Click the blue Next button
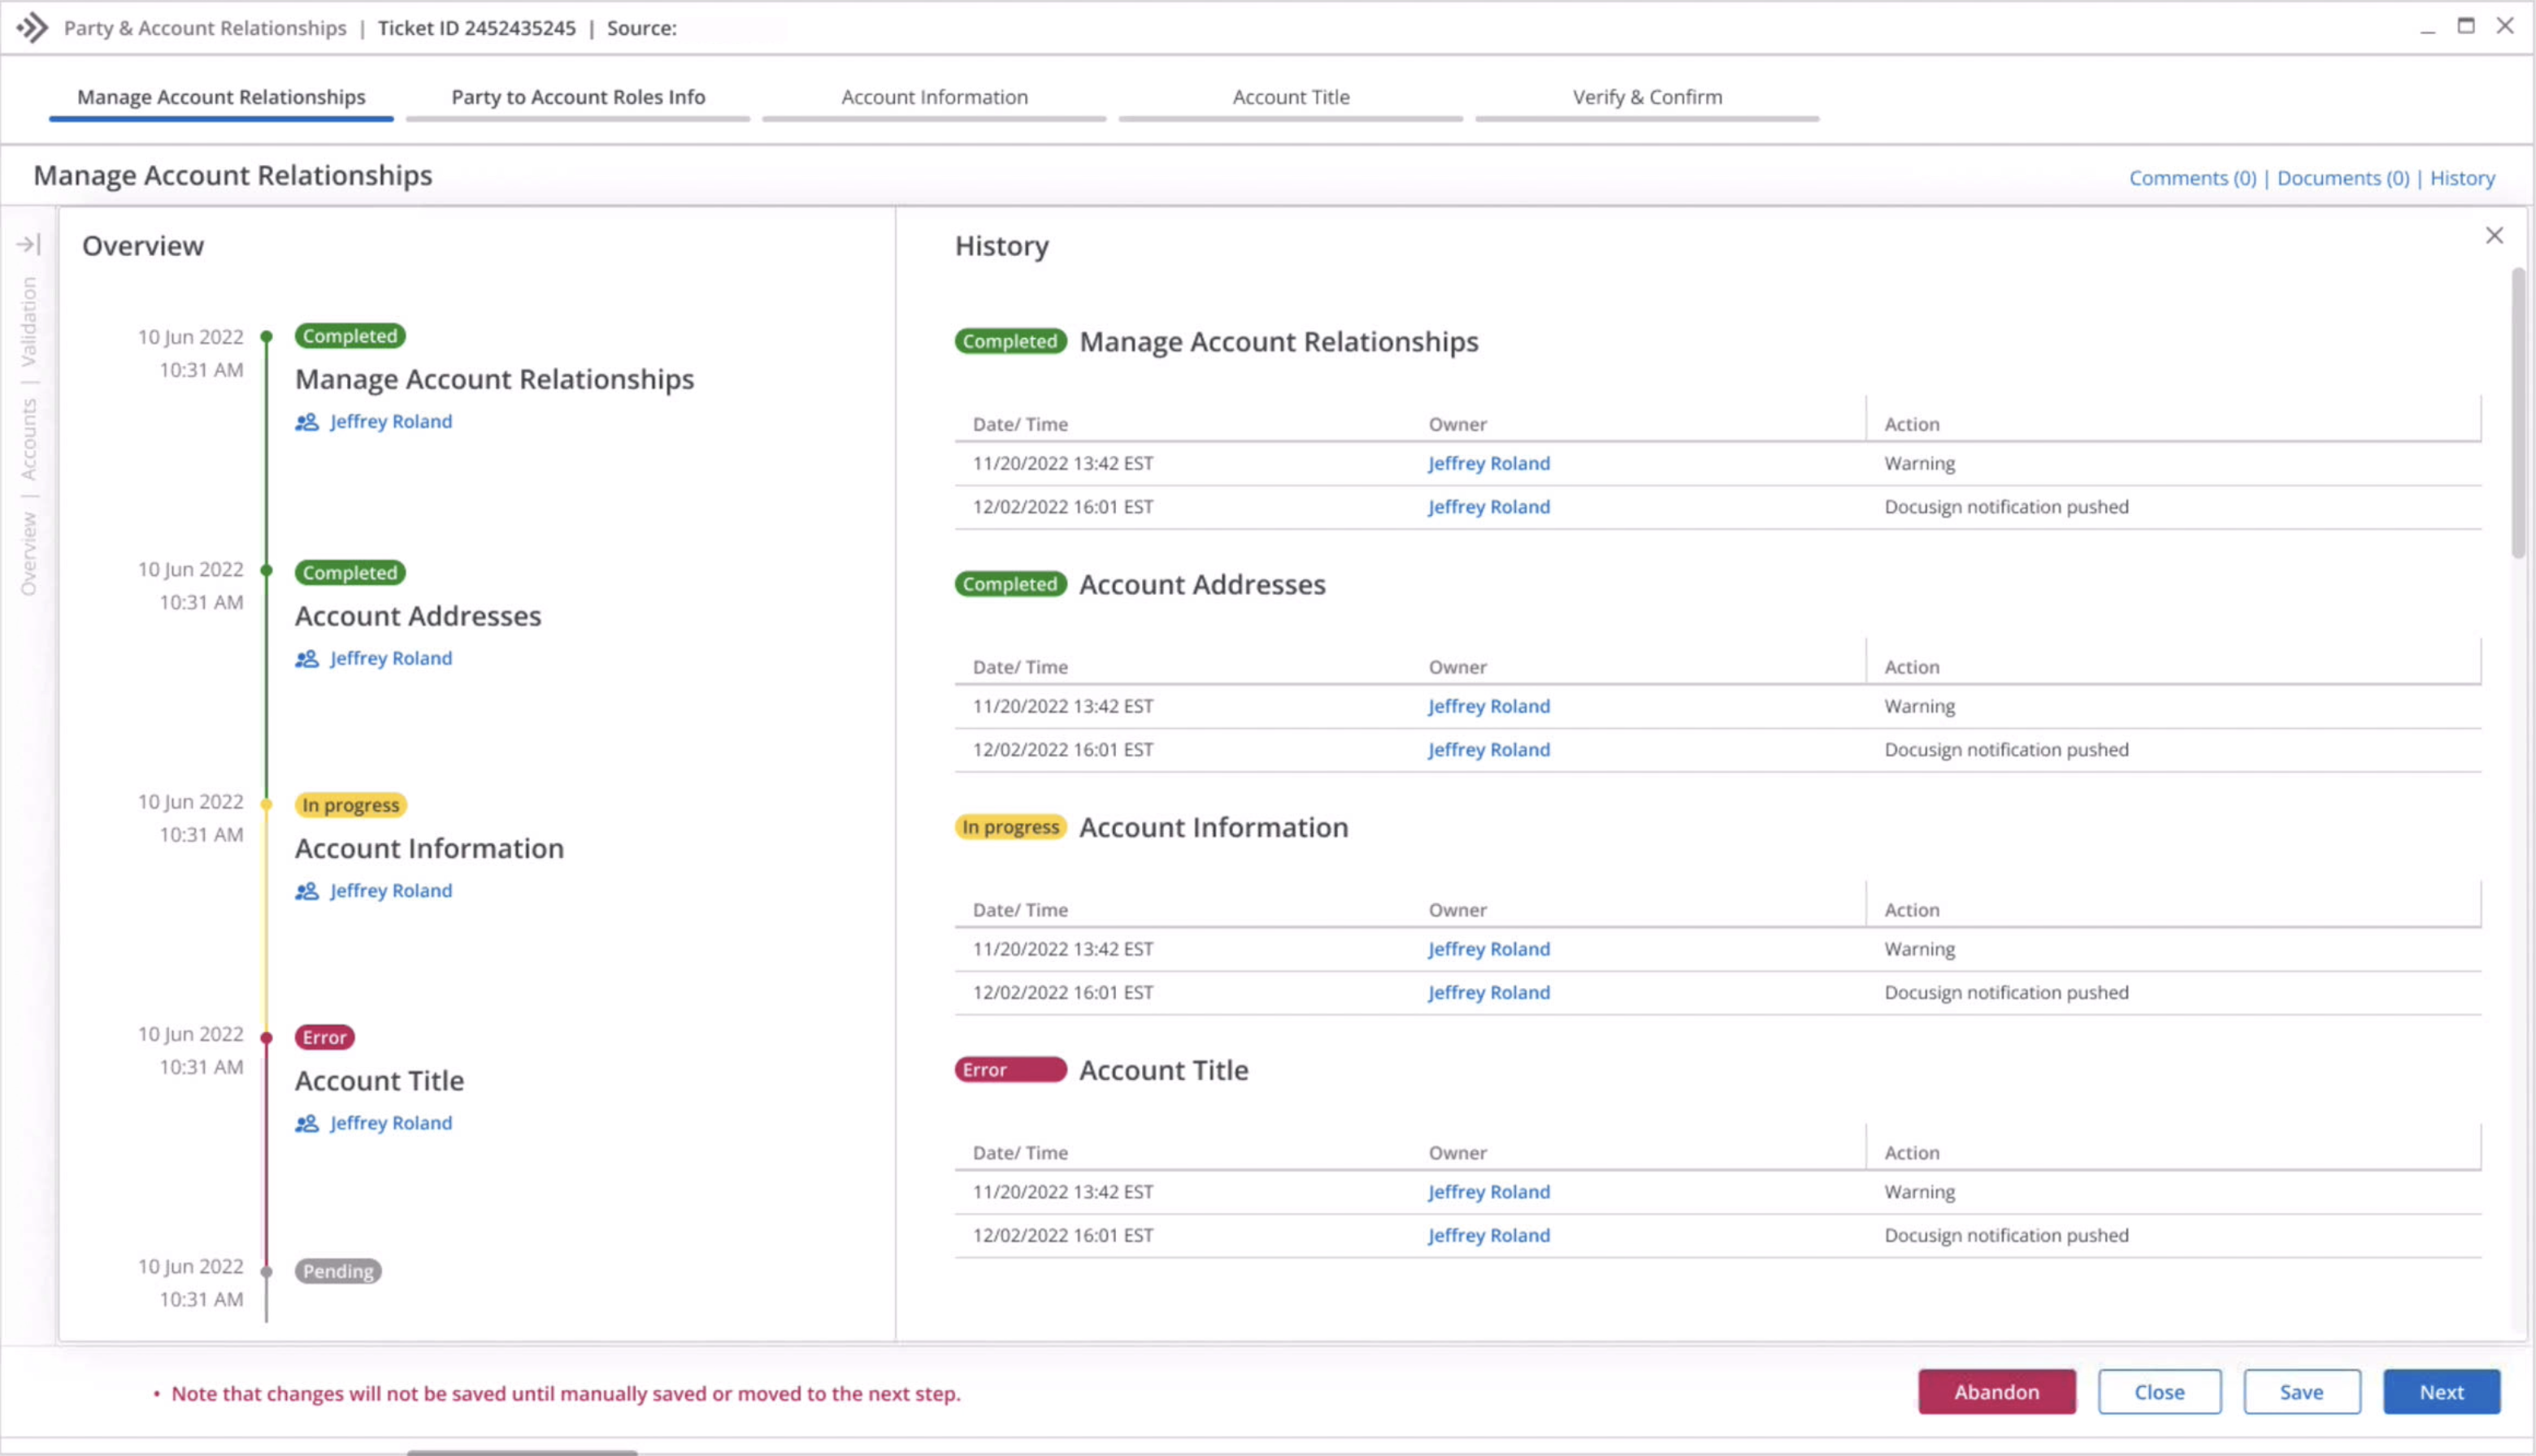 (x=2440, y=1391)
